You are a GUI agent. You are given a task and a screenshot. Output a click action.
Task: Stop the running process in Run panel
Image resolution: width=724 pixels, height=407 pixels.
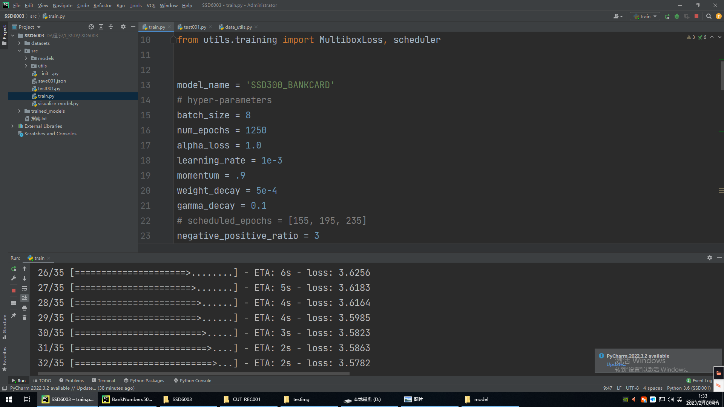[x=14, y=291]
